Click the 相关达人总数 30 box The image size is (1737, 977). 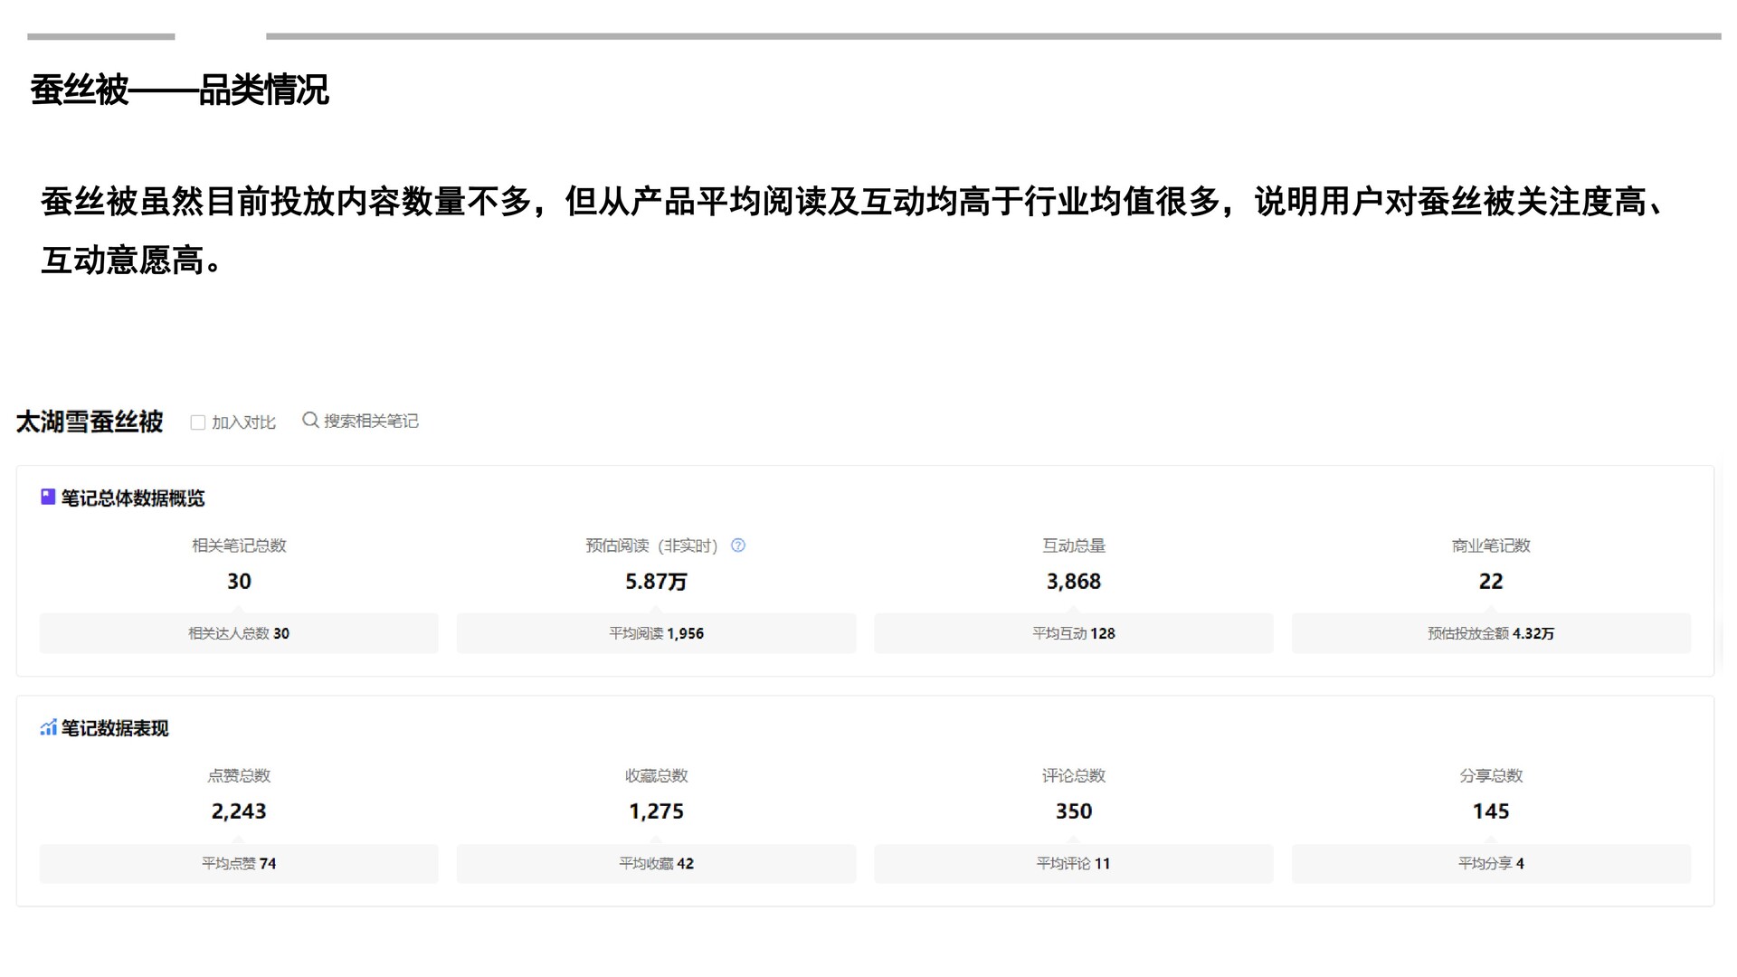tap(239, 633)
